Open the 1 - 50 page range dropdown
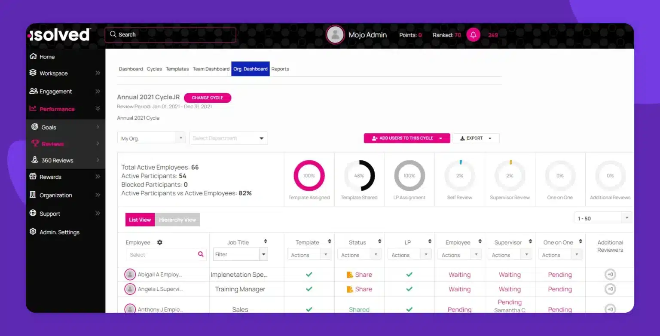 coord(603,218)
